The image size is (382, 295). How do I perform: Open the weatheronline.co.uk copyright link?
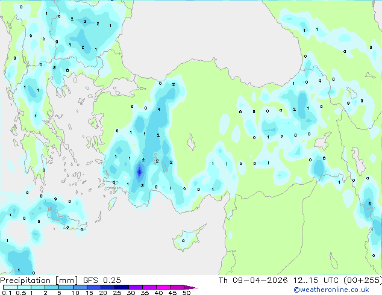(x=331, y=290)
